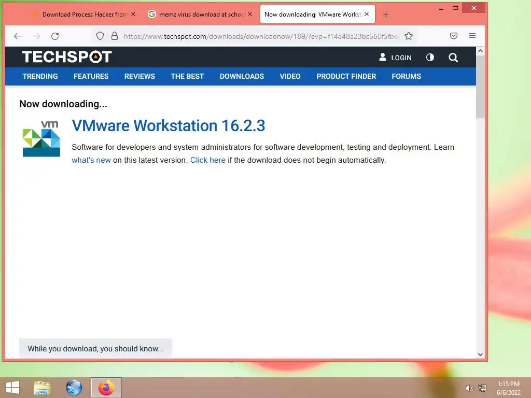Launch the globe browser taskbar icon
The image size is (531, 398).
pos(74,388)
